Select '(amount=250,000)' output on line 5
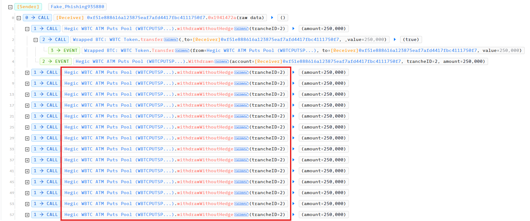Viewport: 530px width, 221px height. [324, 73]
